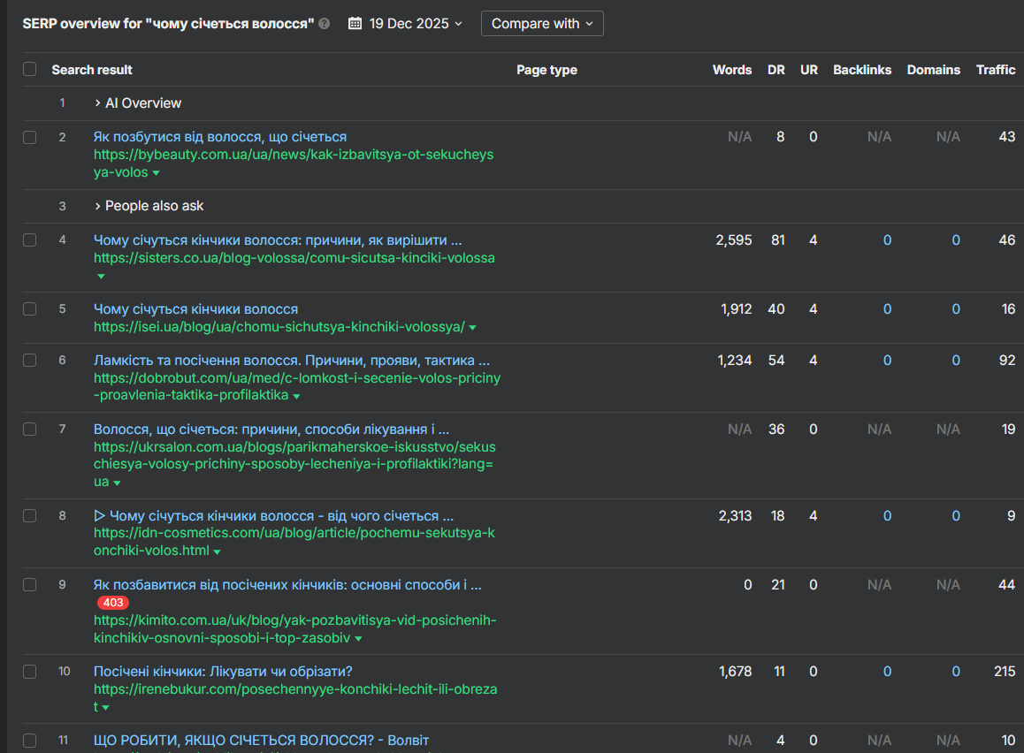
Task: Open title 'Ламкість та посічення волосся'
Action: click(291, 361)
